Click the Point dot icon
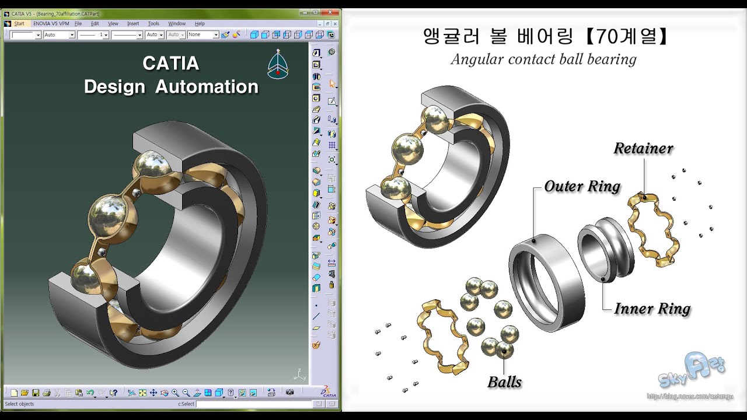 point(316,306)
